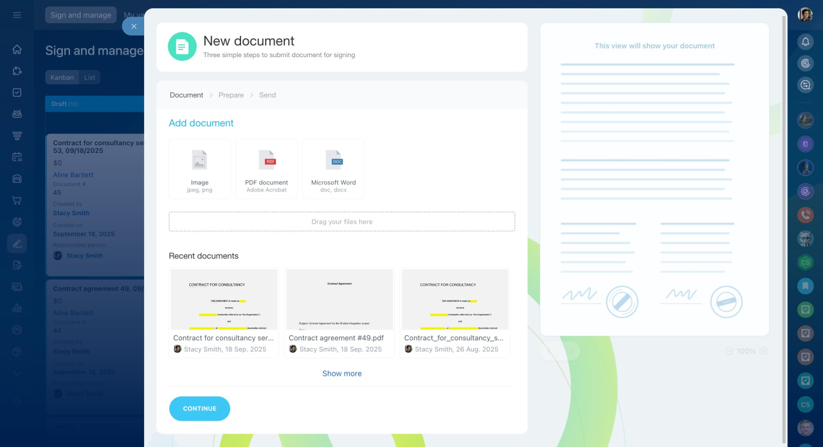Click the red phone icon in right sidebar
Image resolution: width=823 pixels, height=447 pixels.
805,215
